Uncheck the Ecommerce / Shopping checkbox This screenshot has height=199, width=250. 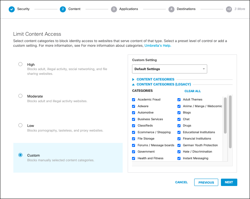tap(134, 133)
